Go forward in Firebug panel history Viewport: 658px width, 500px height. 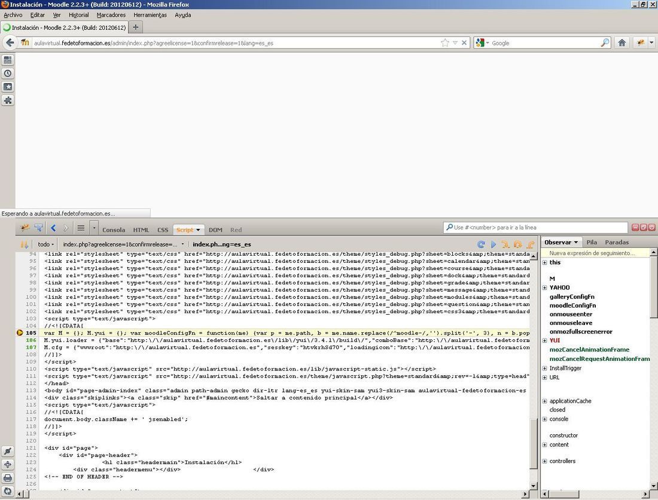[x=66, y=228]
